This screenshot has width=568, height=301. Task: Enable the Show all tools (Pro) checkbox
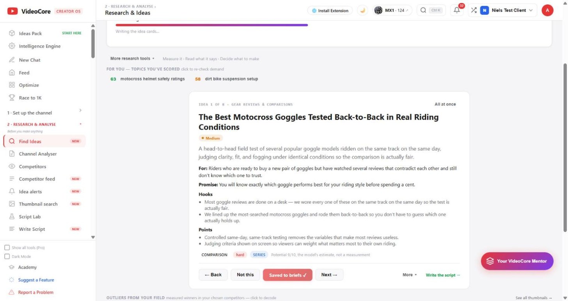click(7, 248)
